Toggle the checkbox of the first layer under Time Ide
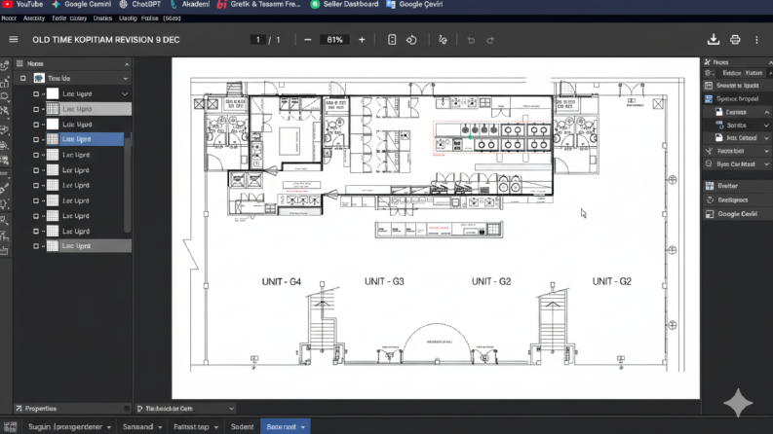The height and width of the screenshot is (434, 773). [x=36, y=94]
